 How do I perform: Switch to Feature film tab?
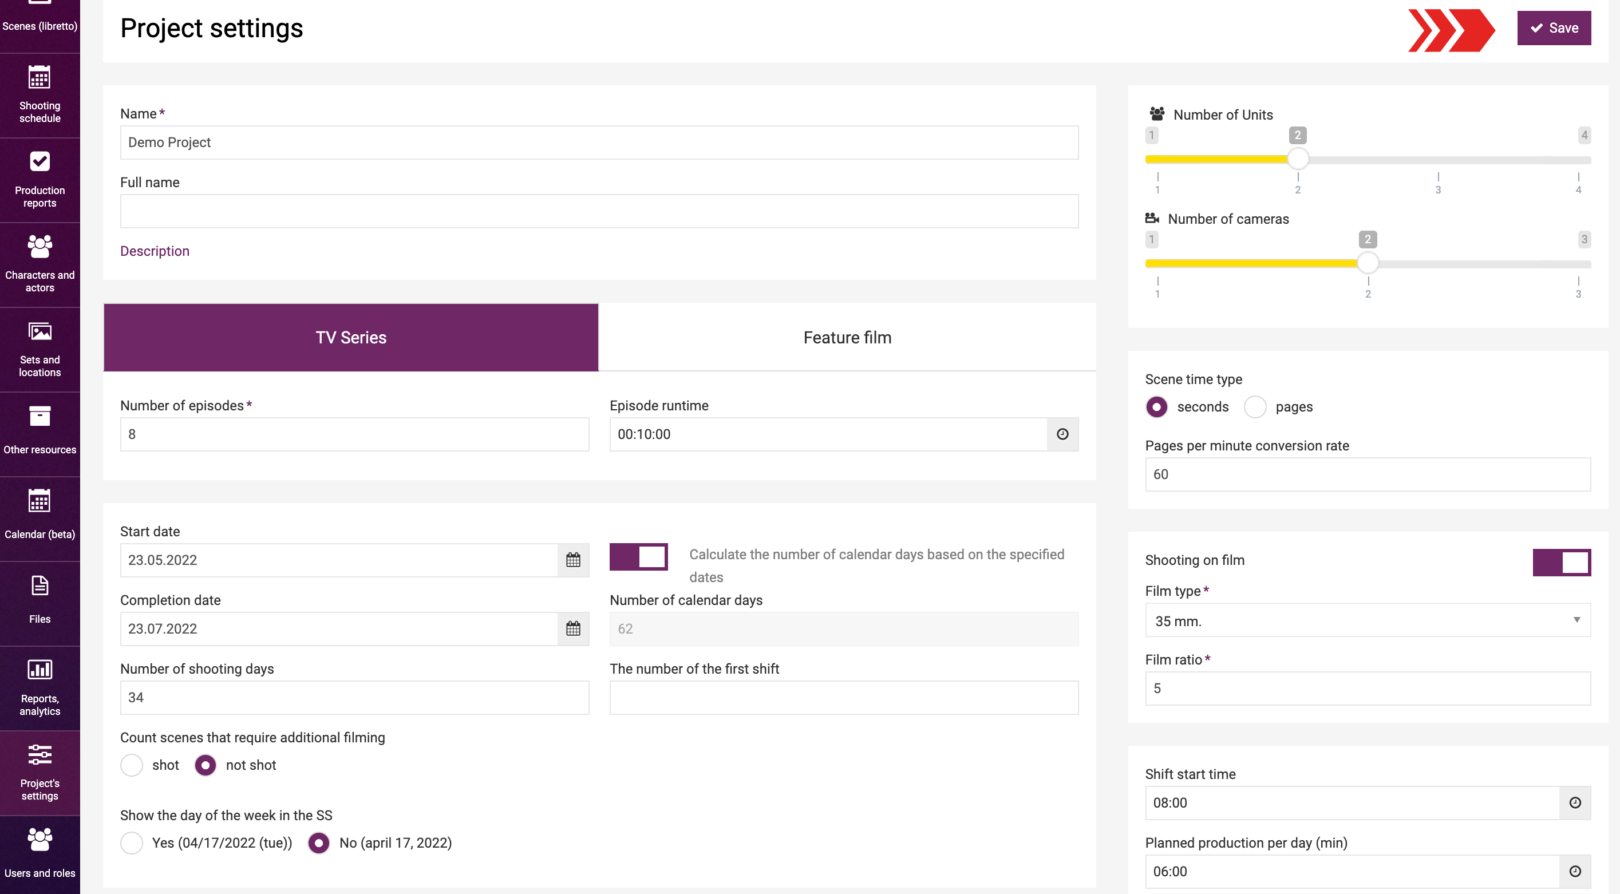(847, 338)
